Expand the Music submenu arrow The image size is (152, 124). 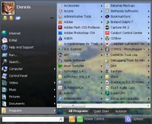click(x=55, y=90)
